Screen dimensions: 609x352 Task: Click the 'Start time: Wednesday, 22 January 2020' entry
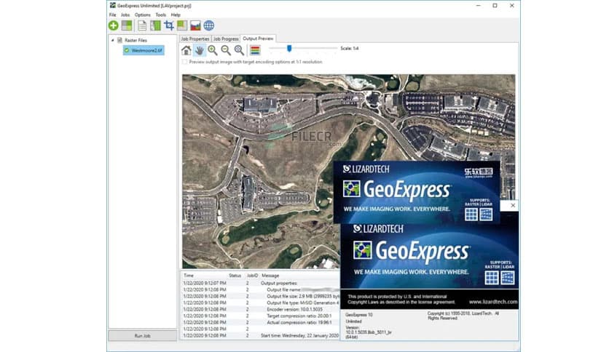click(299, 335)
